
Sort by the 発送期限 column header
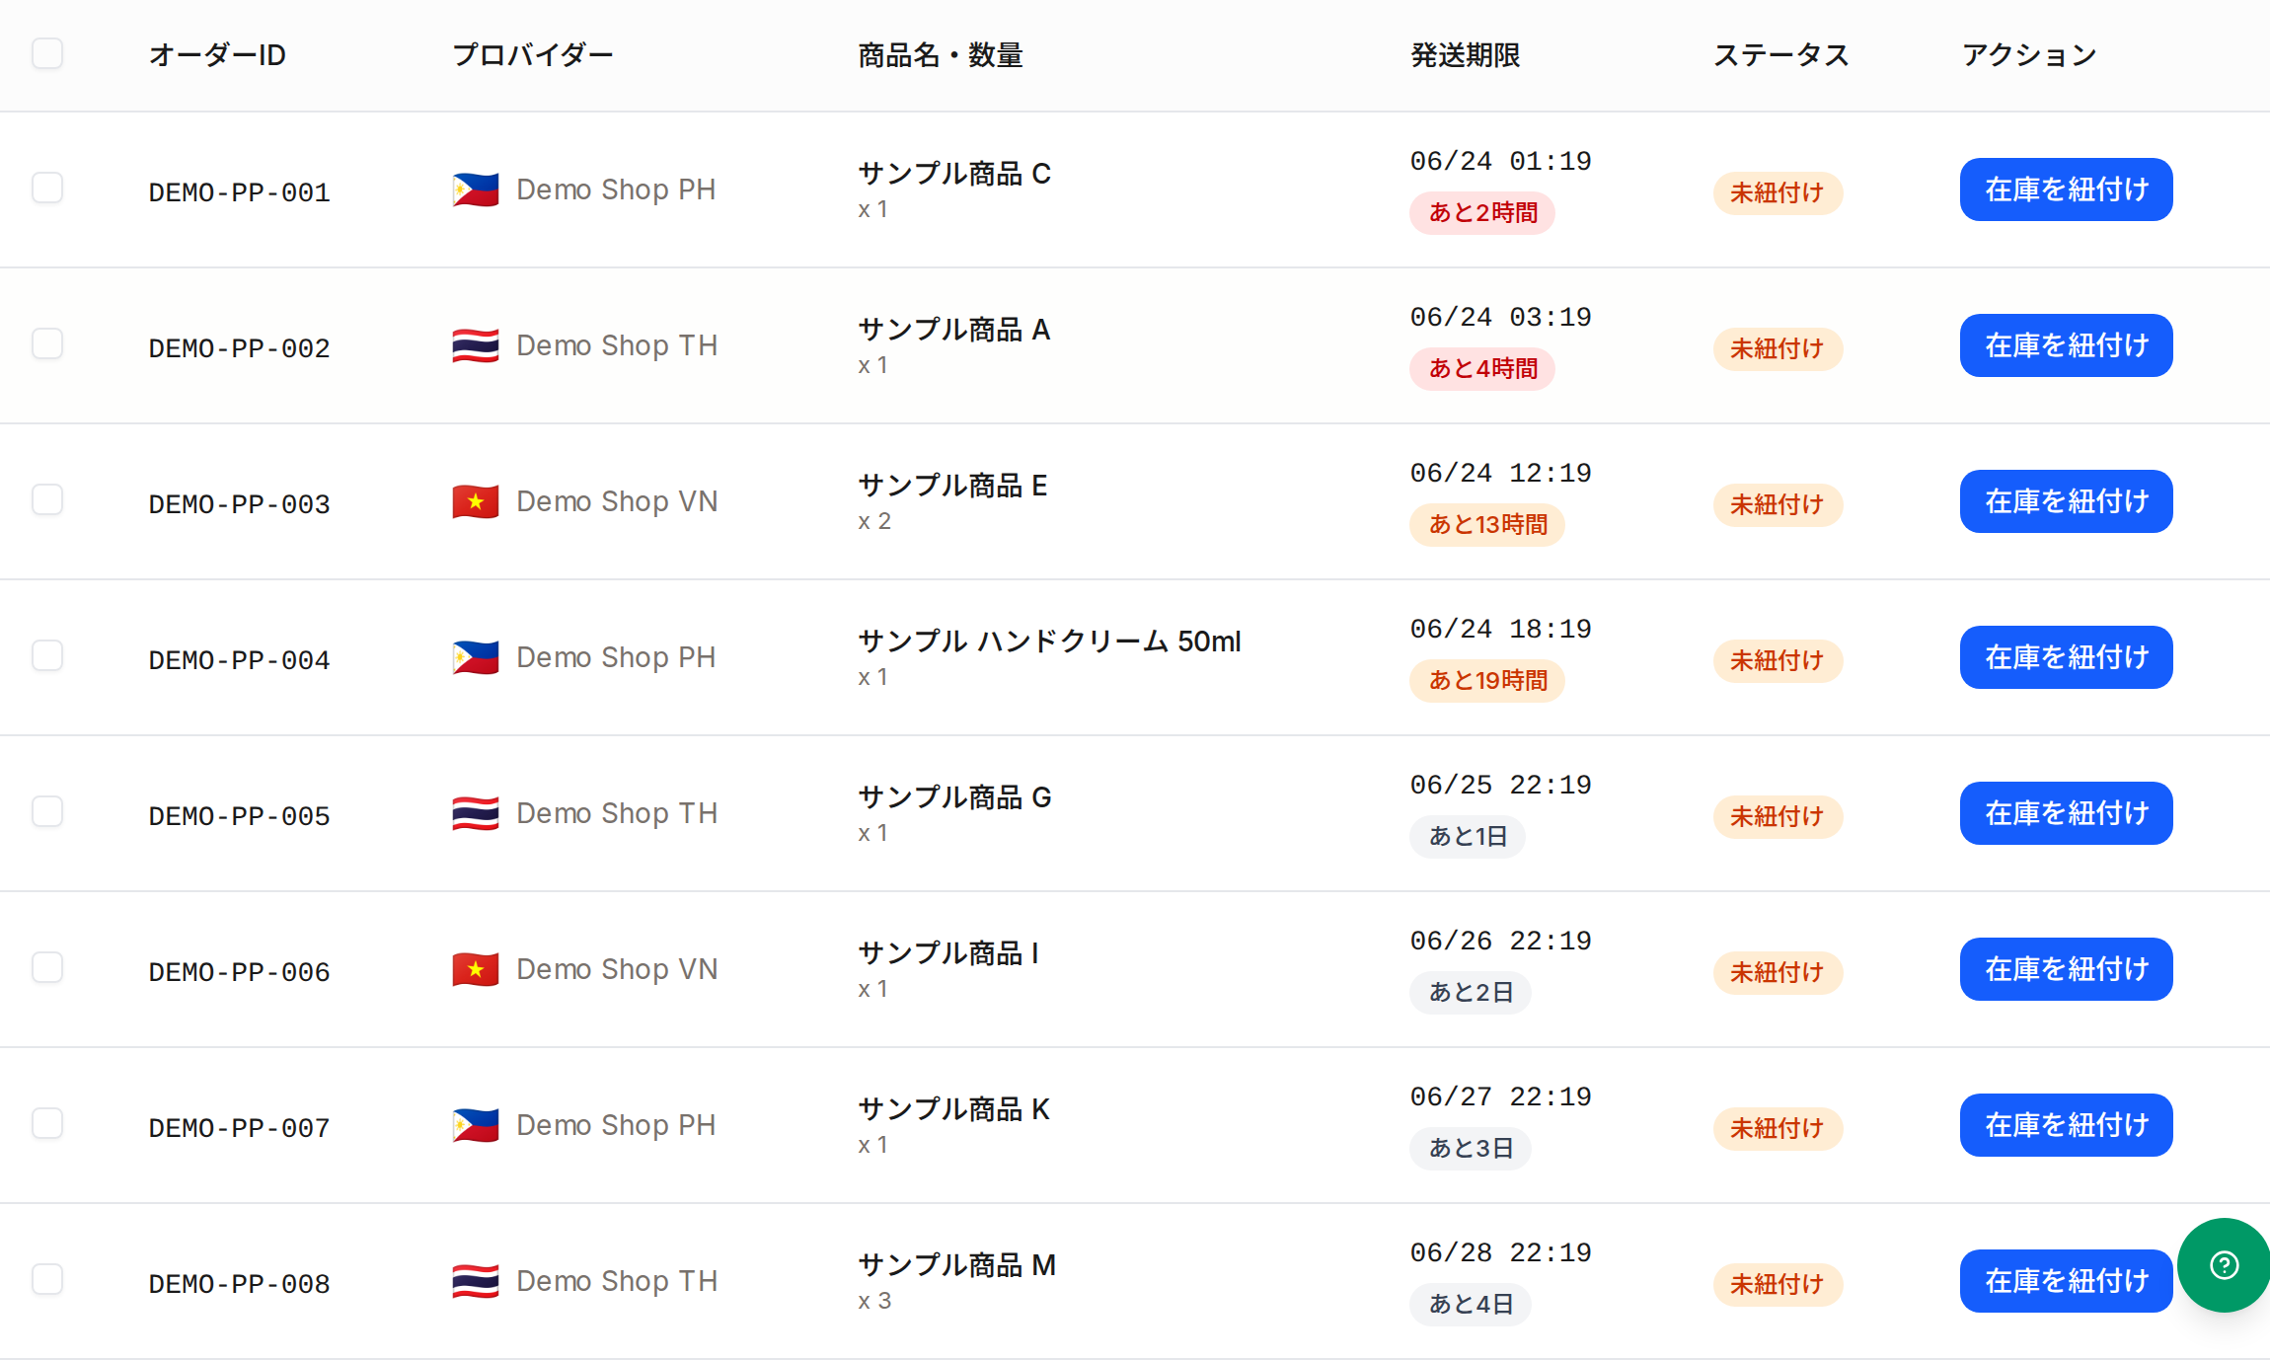(x=1466, y=55)
